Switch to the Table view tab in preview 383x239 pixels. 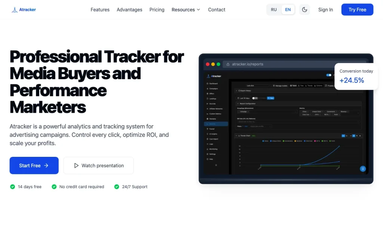coord(293,86)
